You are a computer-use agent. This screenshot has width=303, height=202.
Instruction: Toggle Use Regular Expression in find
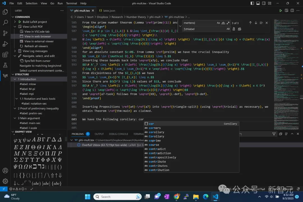228,23
